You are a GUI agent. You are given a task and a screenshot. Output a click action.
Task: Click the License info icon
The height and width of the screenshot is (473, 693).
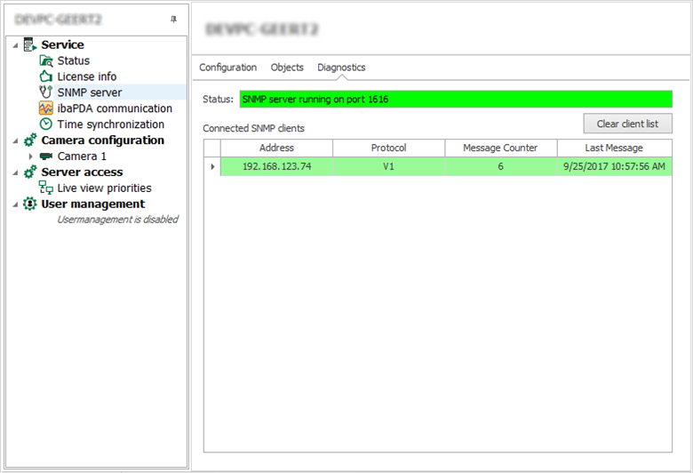[46, 76]
